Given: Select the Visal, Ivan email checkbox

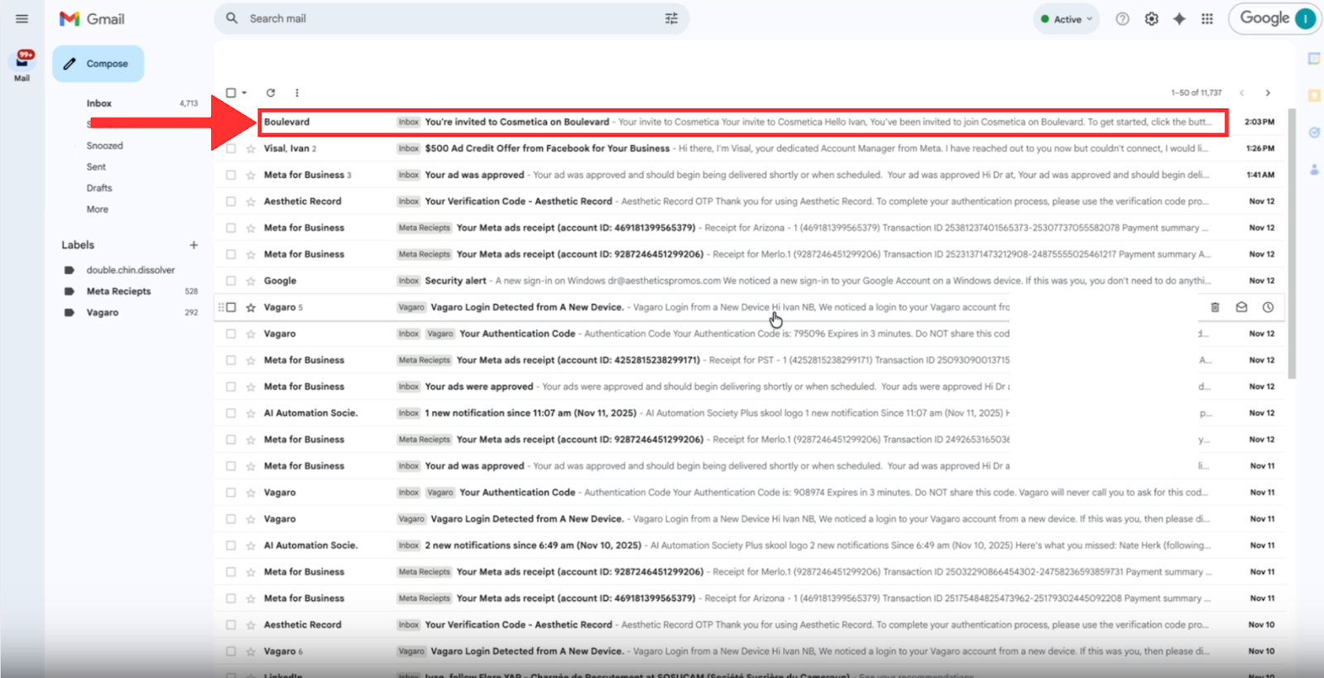Looking at the screenshot, I should (x=231, y=149).
